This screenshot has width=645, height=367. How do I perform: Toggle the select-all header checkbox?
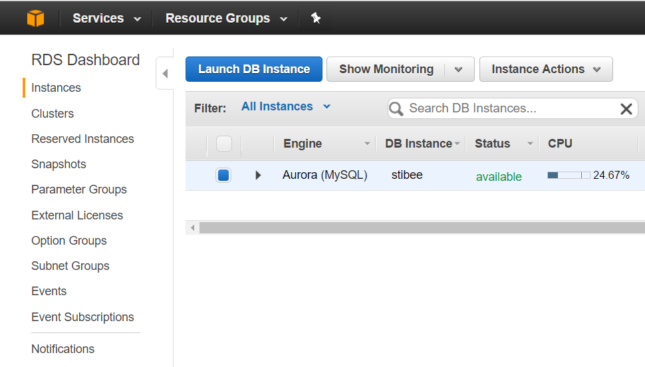pos(224,144)
